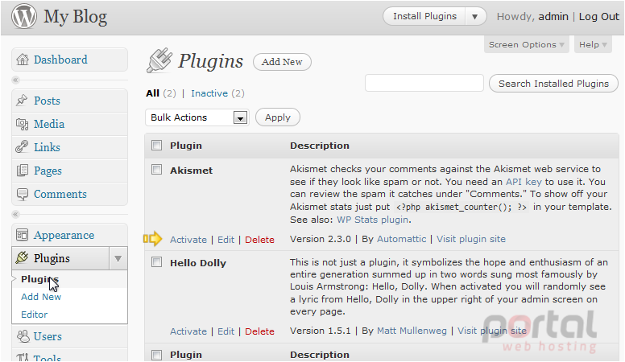Click the Pages icon in sidebar

23,171
